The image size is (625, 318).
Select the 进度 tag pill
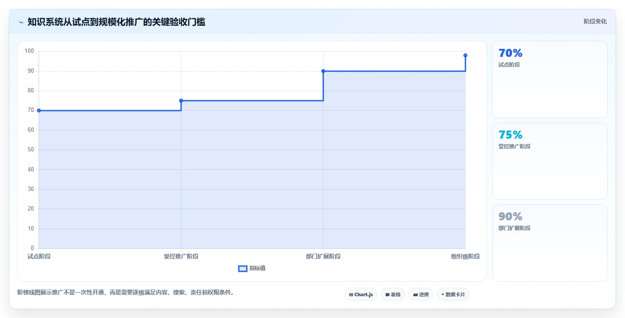pos(421,294)
